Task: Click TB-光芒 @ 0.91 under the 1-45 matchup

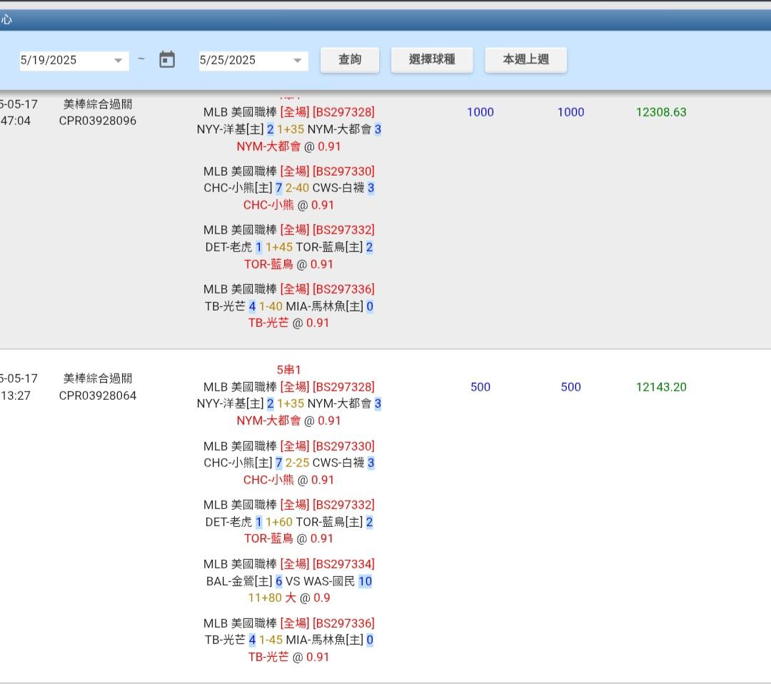Action: (x=288, y=657)
